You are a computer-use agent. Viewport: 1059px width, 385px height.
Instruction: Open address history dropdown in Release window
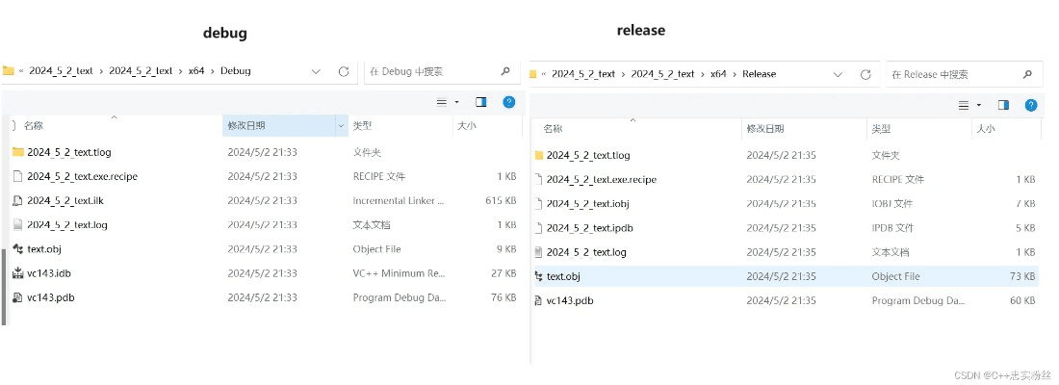click(839, 74)
